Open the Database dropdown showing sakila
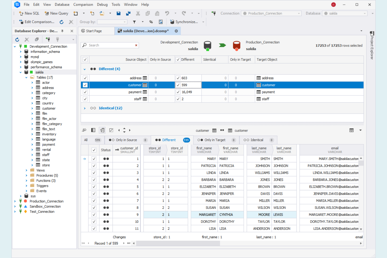The image size is (387, 258). tap(366, 13)
